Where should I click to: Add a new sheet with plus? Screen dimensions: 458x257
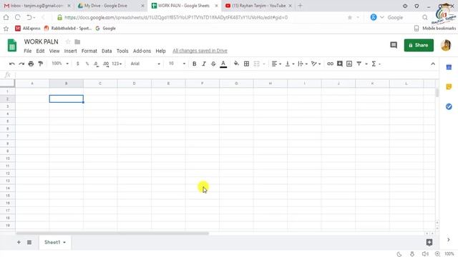[x=19, y=242]
